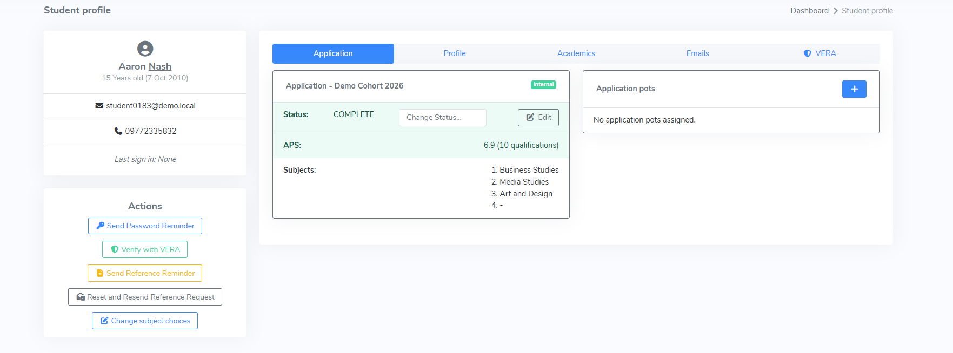The width and height of the screenshot is (953, 353).
Task: Click Verify with VERA button
Action: (x=145, y=249)
